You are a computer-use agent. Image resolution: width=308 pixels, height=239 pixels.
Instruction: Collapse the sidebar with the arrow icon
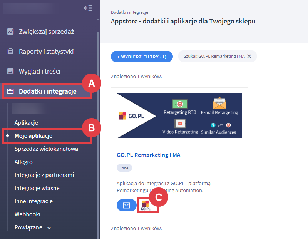(88, 8)
